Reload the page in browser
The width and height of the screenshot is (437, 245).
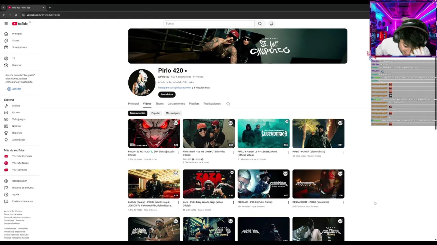click(x=16, y=15)
